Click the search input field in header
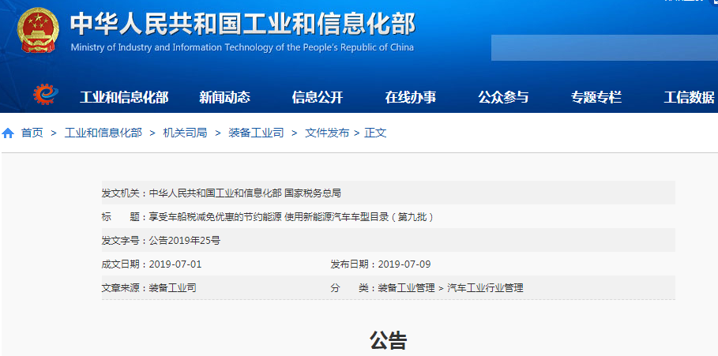The width and height of the screenshot is (718, 356). (x=604, y=47)
